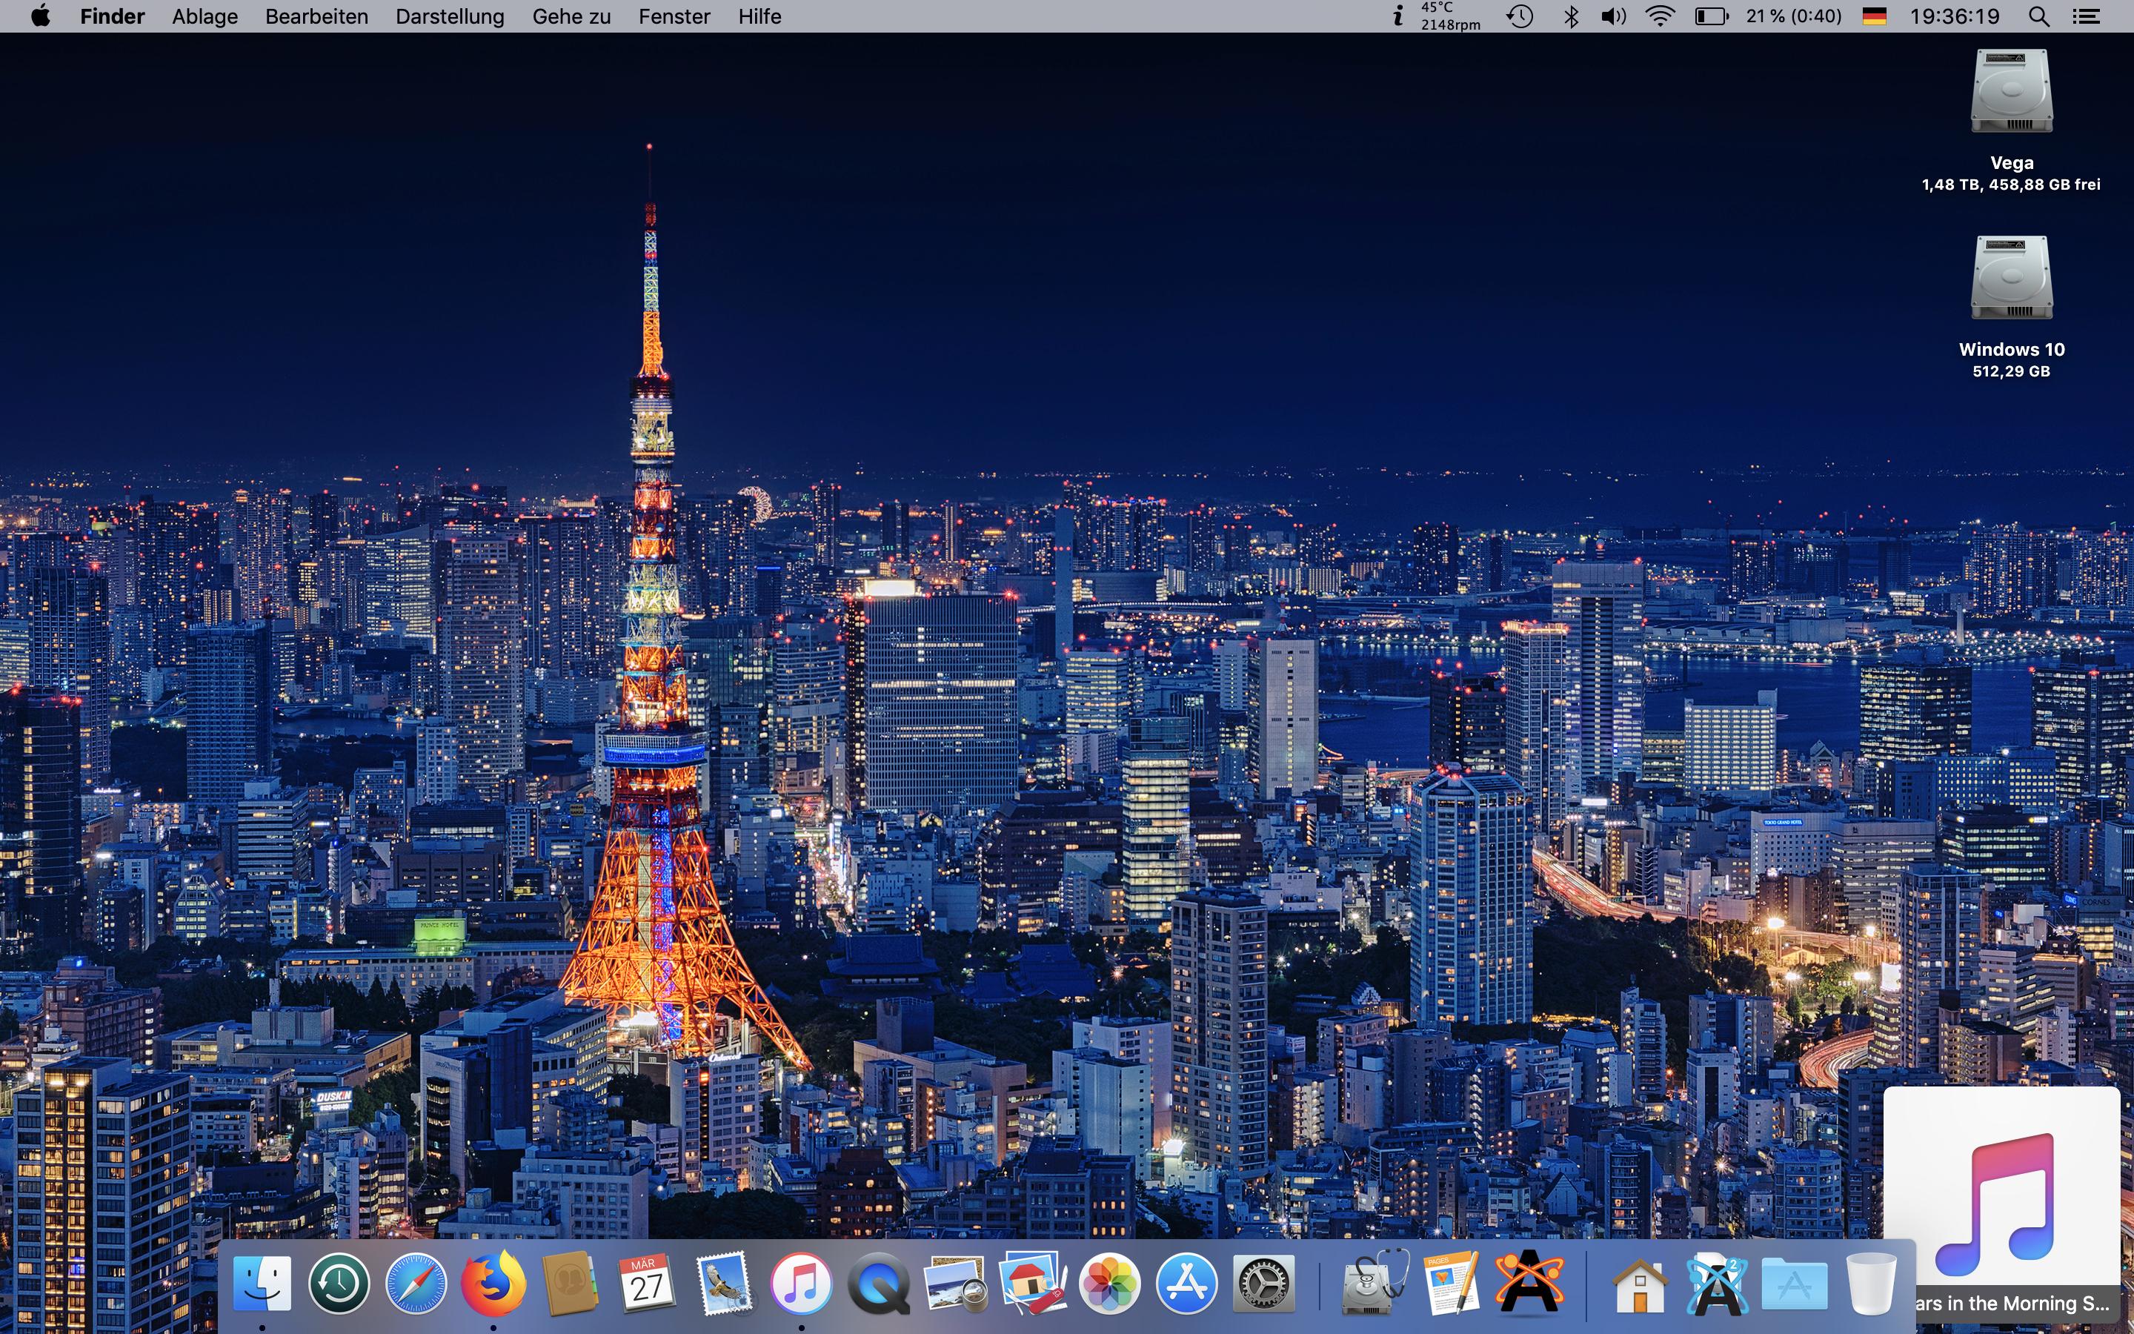The height and width of the screenshot is (1334, 2134).
Task: Launch Safari from the Dock
Action: pos(416,1284)
